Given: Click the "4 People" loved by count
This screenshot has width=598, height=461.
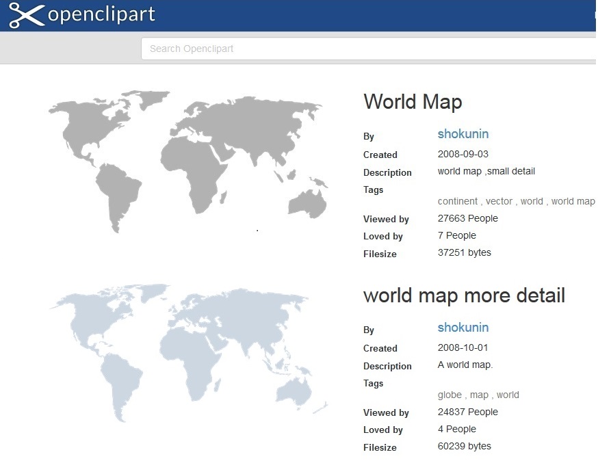Looking at the screenshot, I should click(x=456, y=429).
